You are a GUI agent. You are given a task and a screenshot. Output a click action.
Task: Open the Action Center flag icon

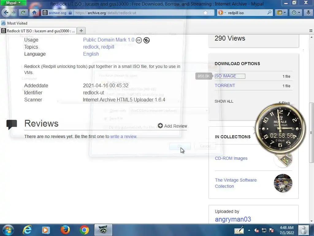(x=272, y=230)
